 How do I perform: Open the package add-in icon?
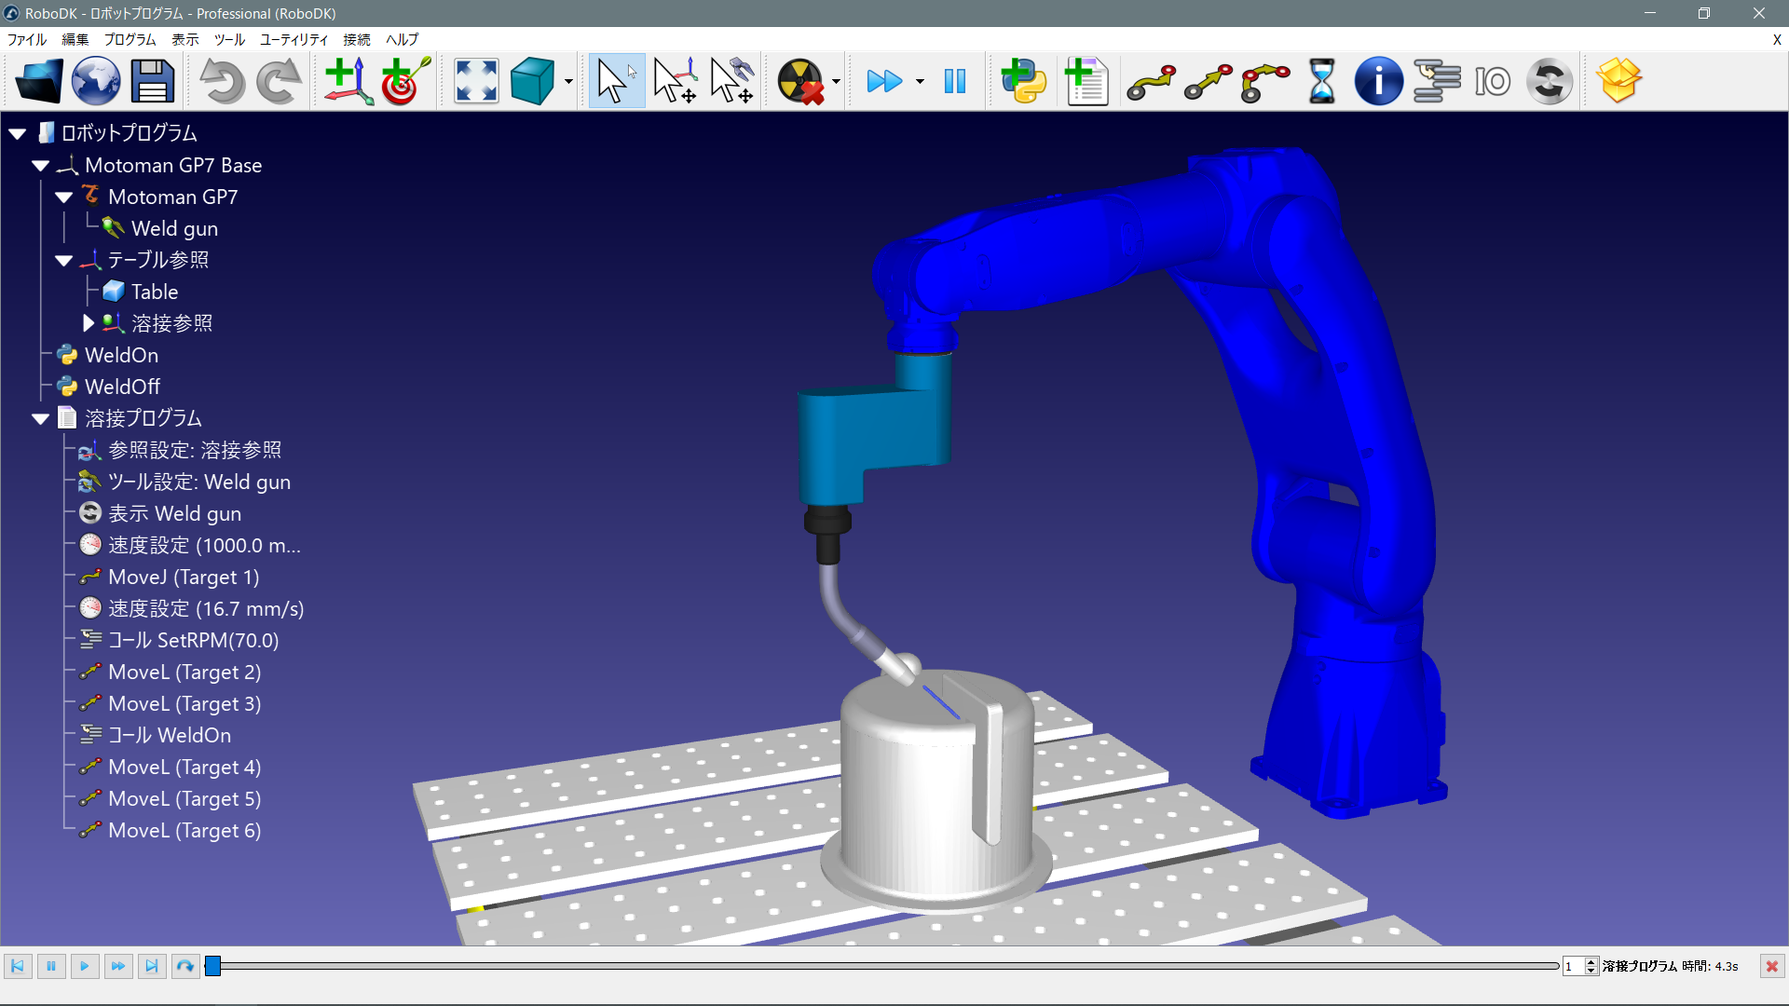1619,81
